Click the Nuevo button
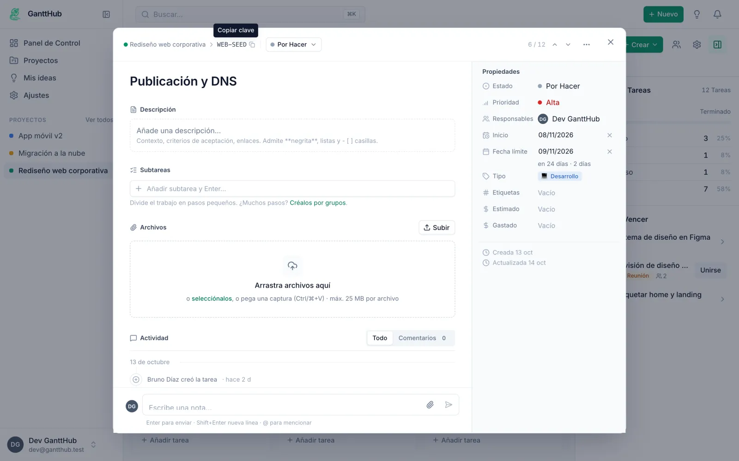Viewport: 739px width, 461px height. coord(663,14)
